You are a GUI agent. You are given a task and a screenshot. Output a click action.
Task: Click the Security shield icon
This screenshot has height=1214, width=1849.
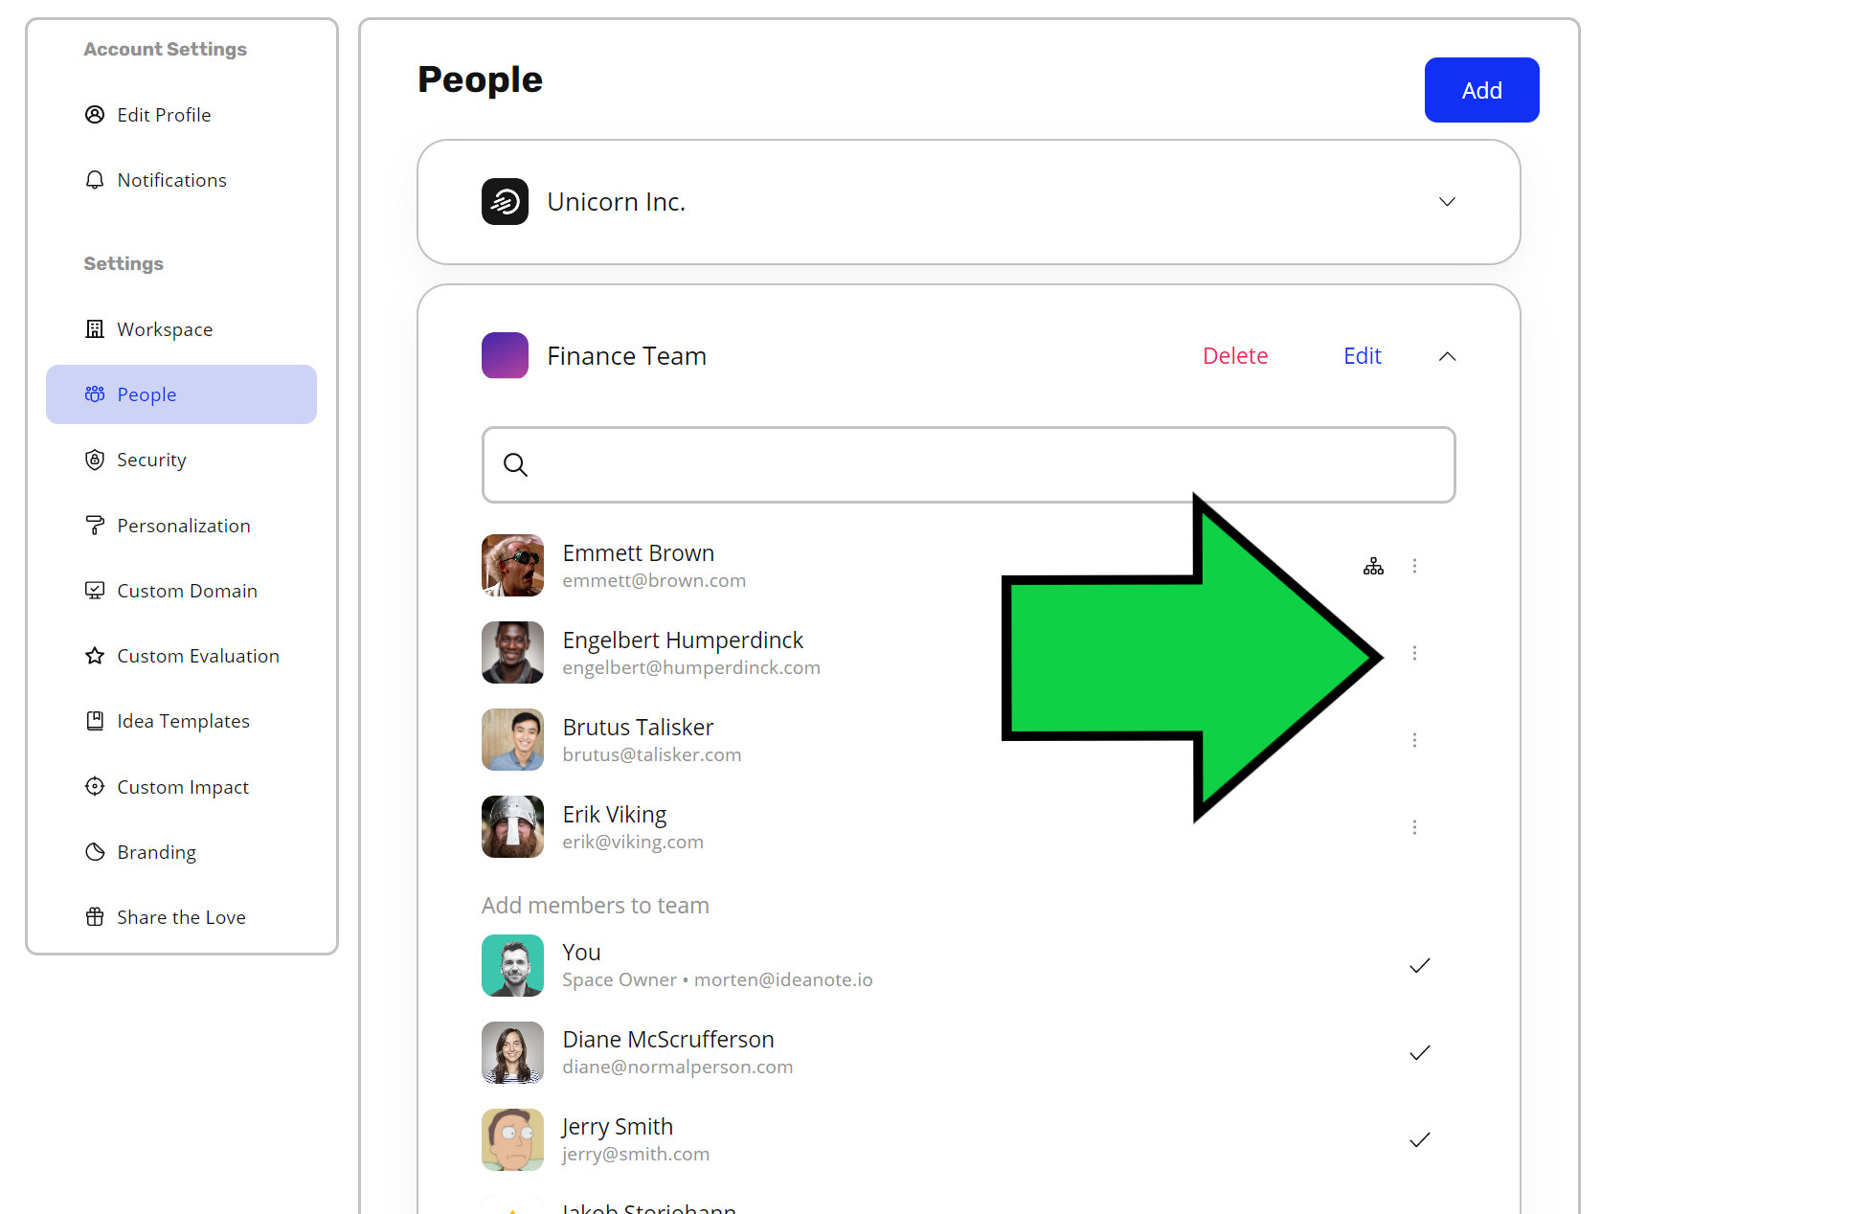95,460
